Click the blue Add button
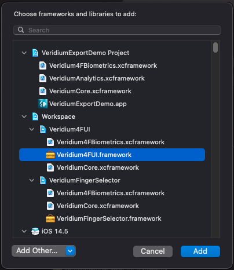 (200, 251)
